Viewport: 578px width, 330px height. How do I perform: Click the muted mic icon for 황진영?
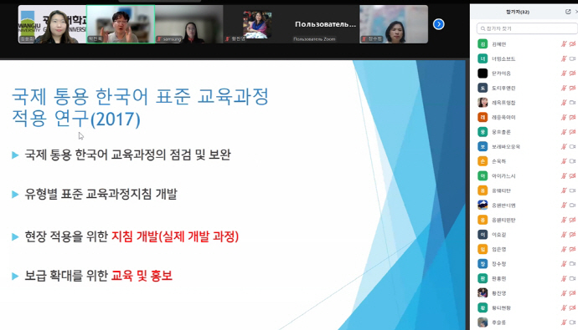564,293
